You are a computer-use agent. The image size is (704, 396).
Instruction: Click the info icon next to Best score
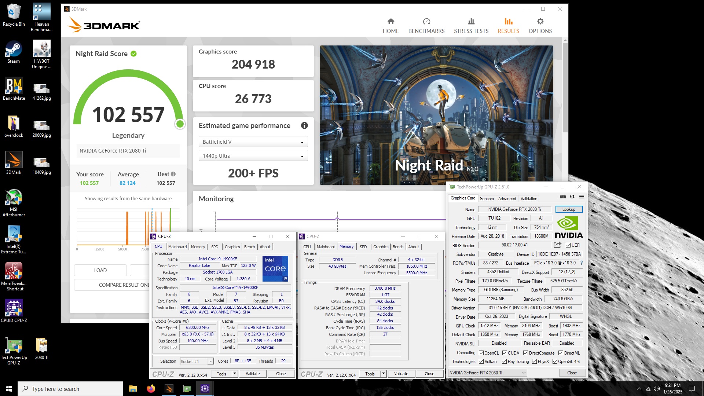click(x=173, y=174)
